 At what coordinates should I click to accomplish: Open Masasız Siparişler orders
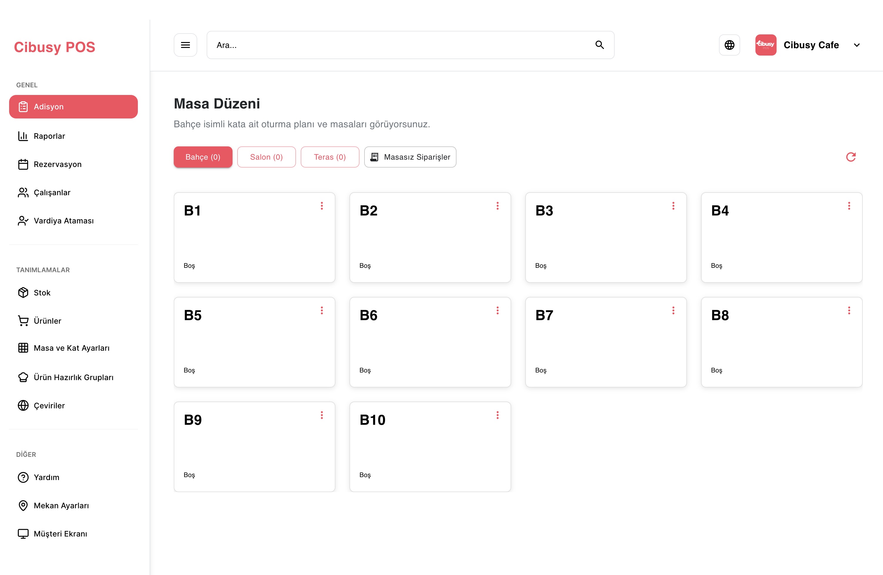pos(410,157)
